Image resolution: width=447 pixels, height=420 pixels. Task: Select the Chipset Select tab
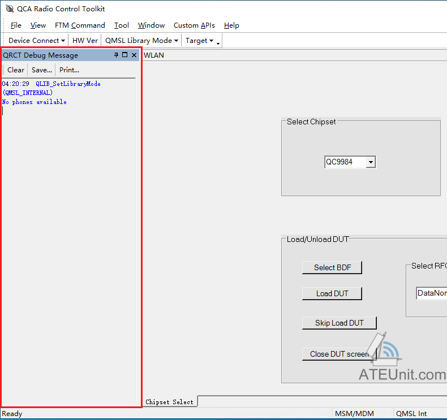tap(169, 402)
